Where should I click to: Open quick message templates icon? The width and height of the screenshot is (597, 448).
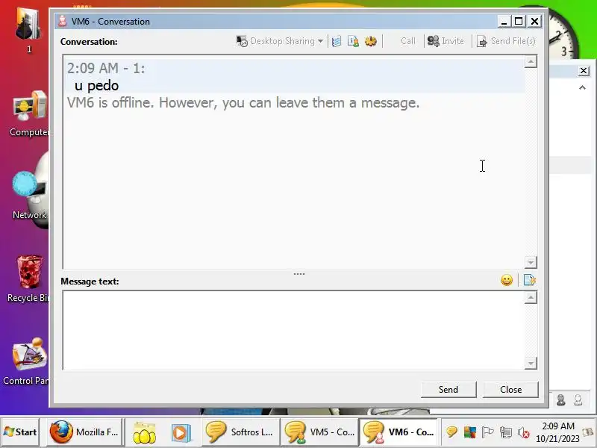click(529, 281)
